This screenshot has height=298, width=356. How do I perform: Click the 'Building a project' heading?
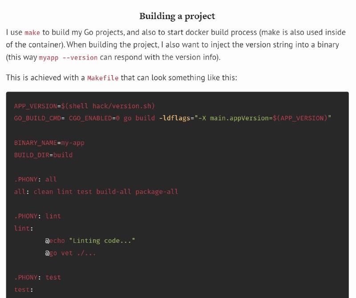[x=177, y=16]
